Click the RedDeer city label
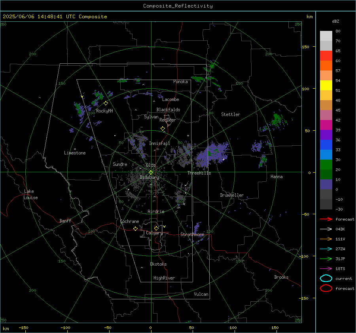 [x=168, y=120]
